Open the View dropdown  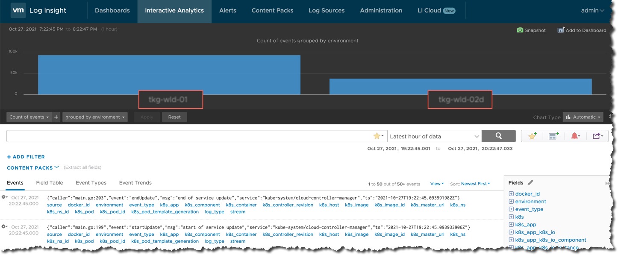437,184
